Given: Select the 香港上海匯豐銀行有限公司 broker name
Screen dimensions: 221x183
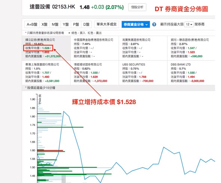Looking at the screenshot, I should point(42,65).
